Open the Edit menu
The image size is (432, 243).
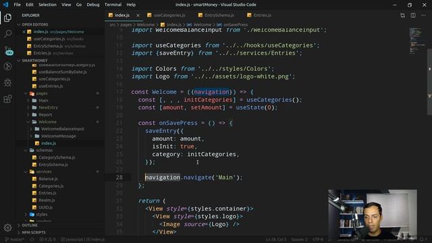pyautogui.click(x=30, y=5)
